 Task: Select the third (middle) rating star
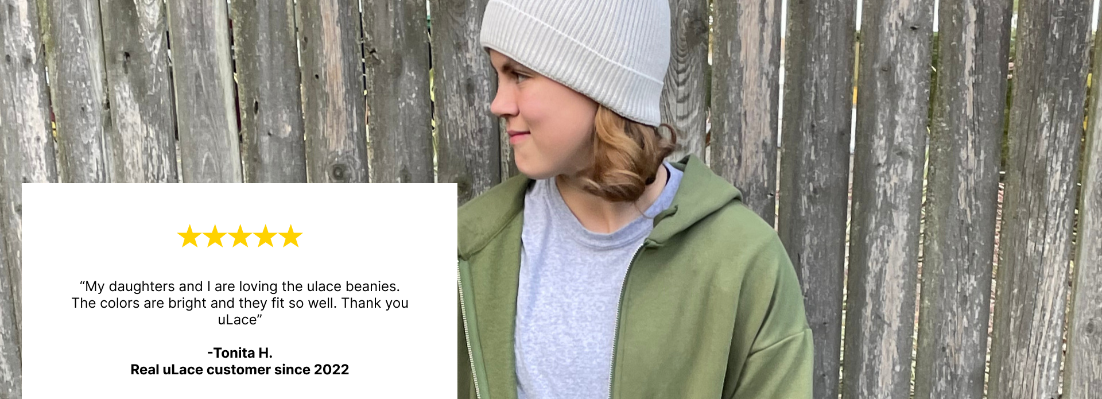click(240, 237)
